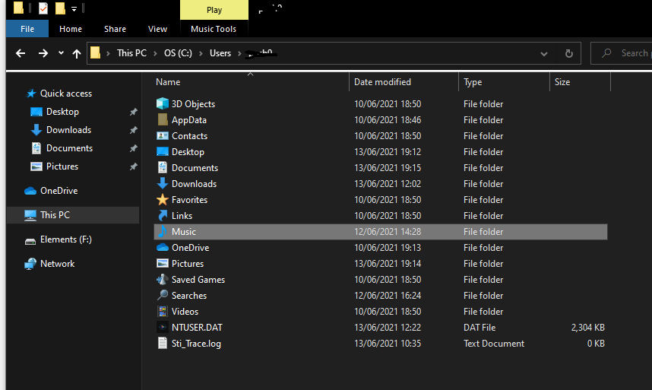Click the New folder icon in title bar
Screen dimensions: 652x390
[60, 8]
